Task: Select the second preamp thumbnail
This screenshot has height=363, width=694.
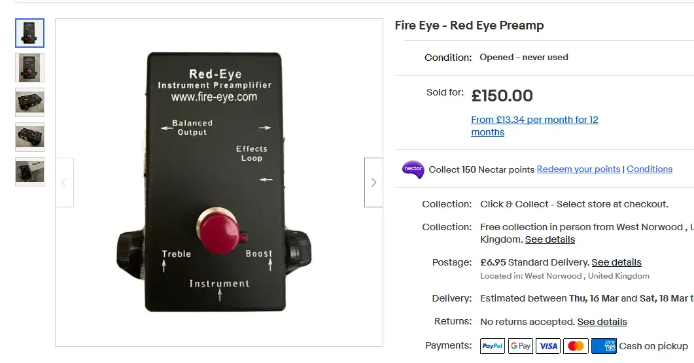Action: point(30,68)
